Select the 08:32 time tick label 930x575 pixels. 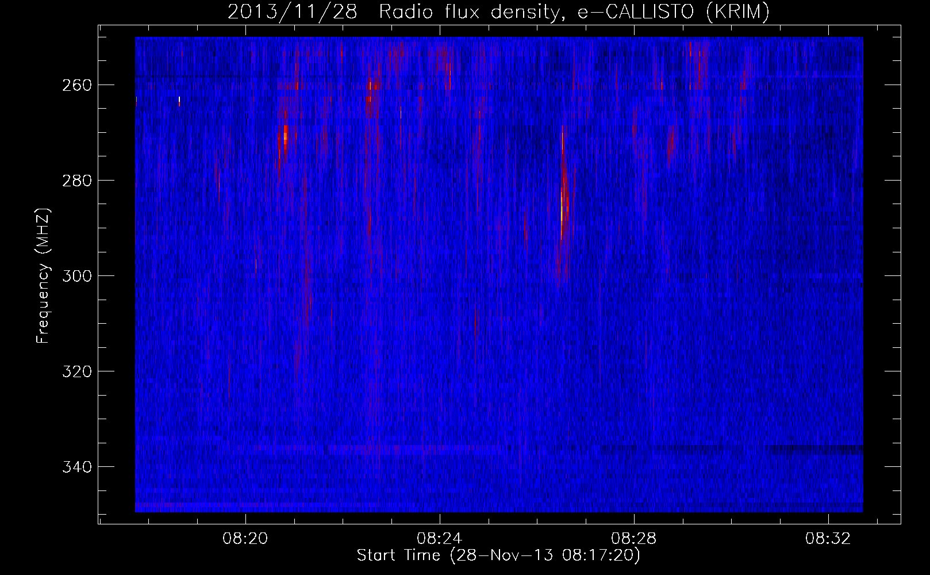[828, 539]
